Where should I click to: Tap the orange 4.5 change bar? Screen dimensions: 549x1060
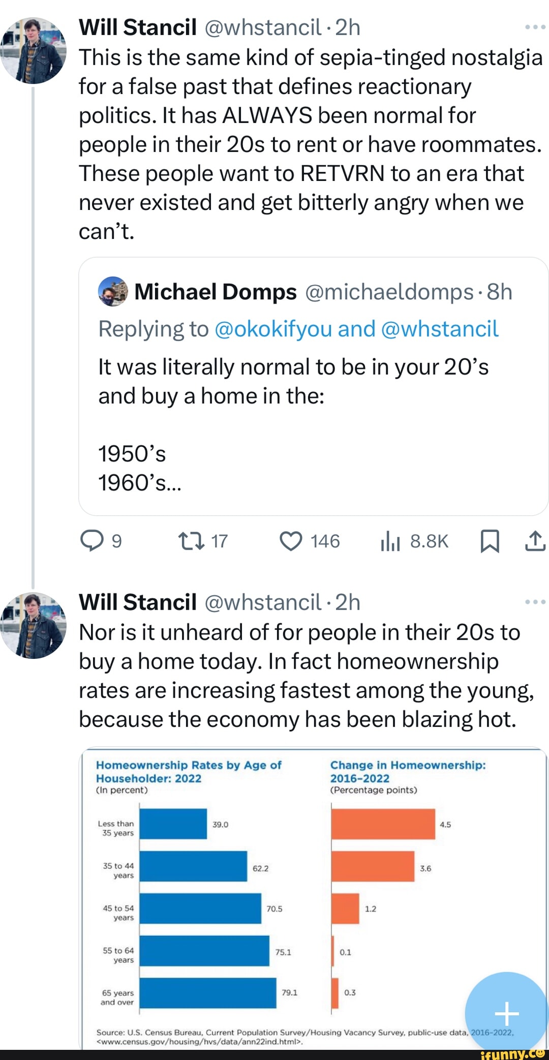tap(383, 824)
